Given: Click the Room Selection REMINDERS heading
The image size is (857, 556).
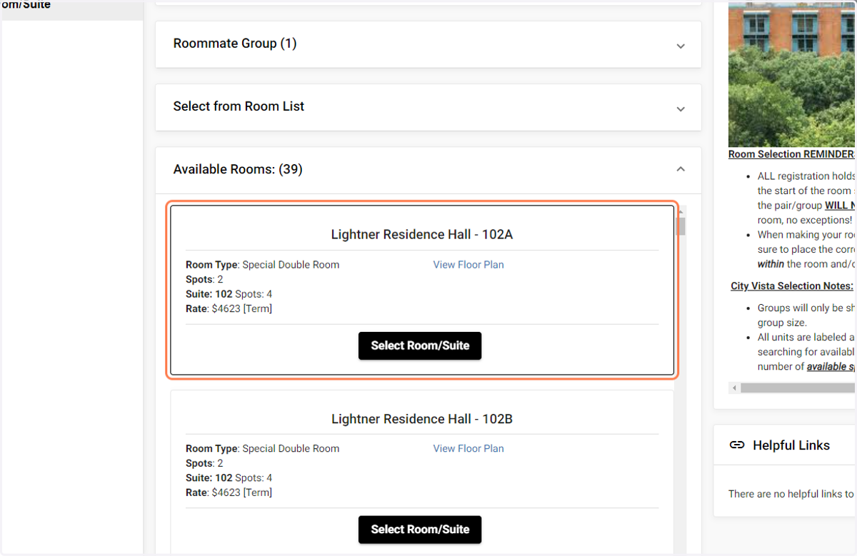Looking at the screenshot, I should (x=792, y=154).
